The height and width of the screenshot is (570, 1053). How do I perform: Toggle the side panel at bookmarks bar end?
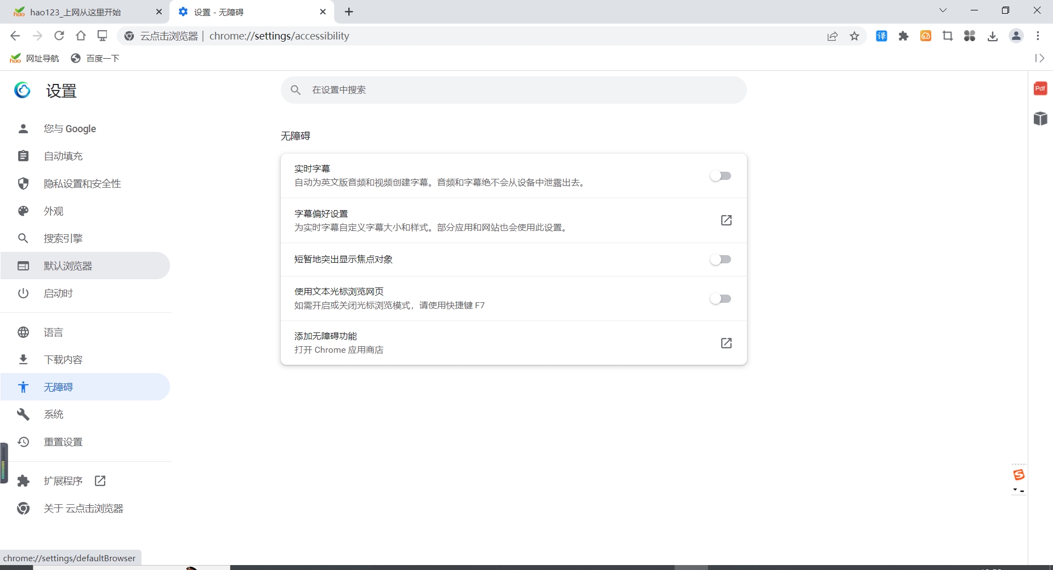pyautogui.click(x=1039, y=58)
